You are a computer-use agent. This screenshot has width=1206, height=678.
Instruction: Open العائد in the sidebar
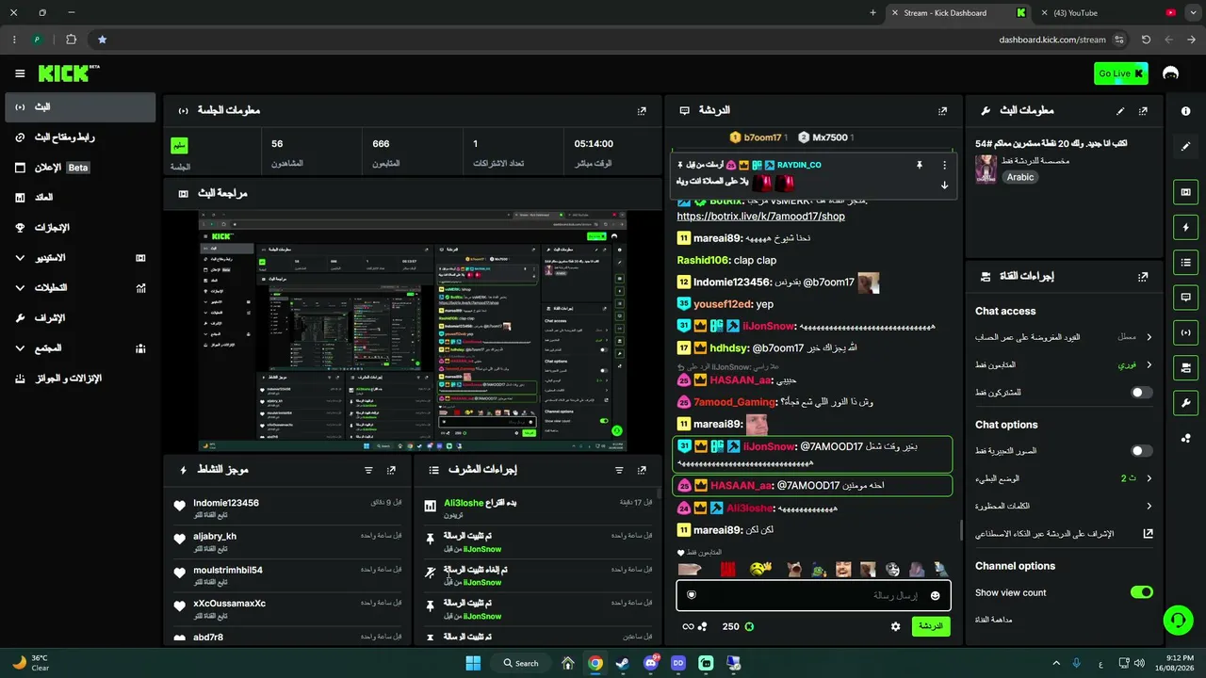click(x=79, y=198)
